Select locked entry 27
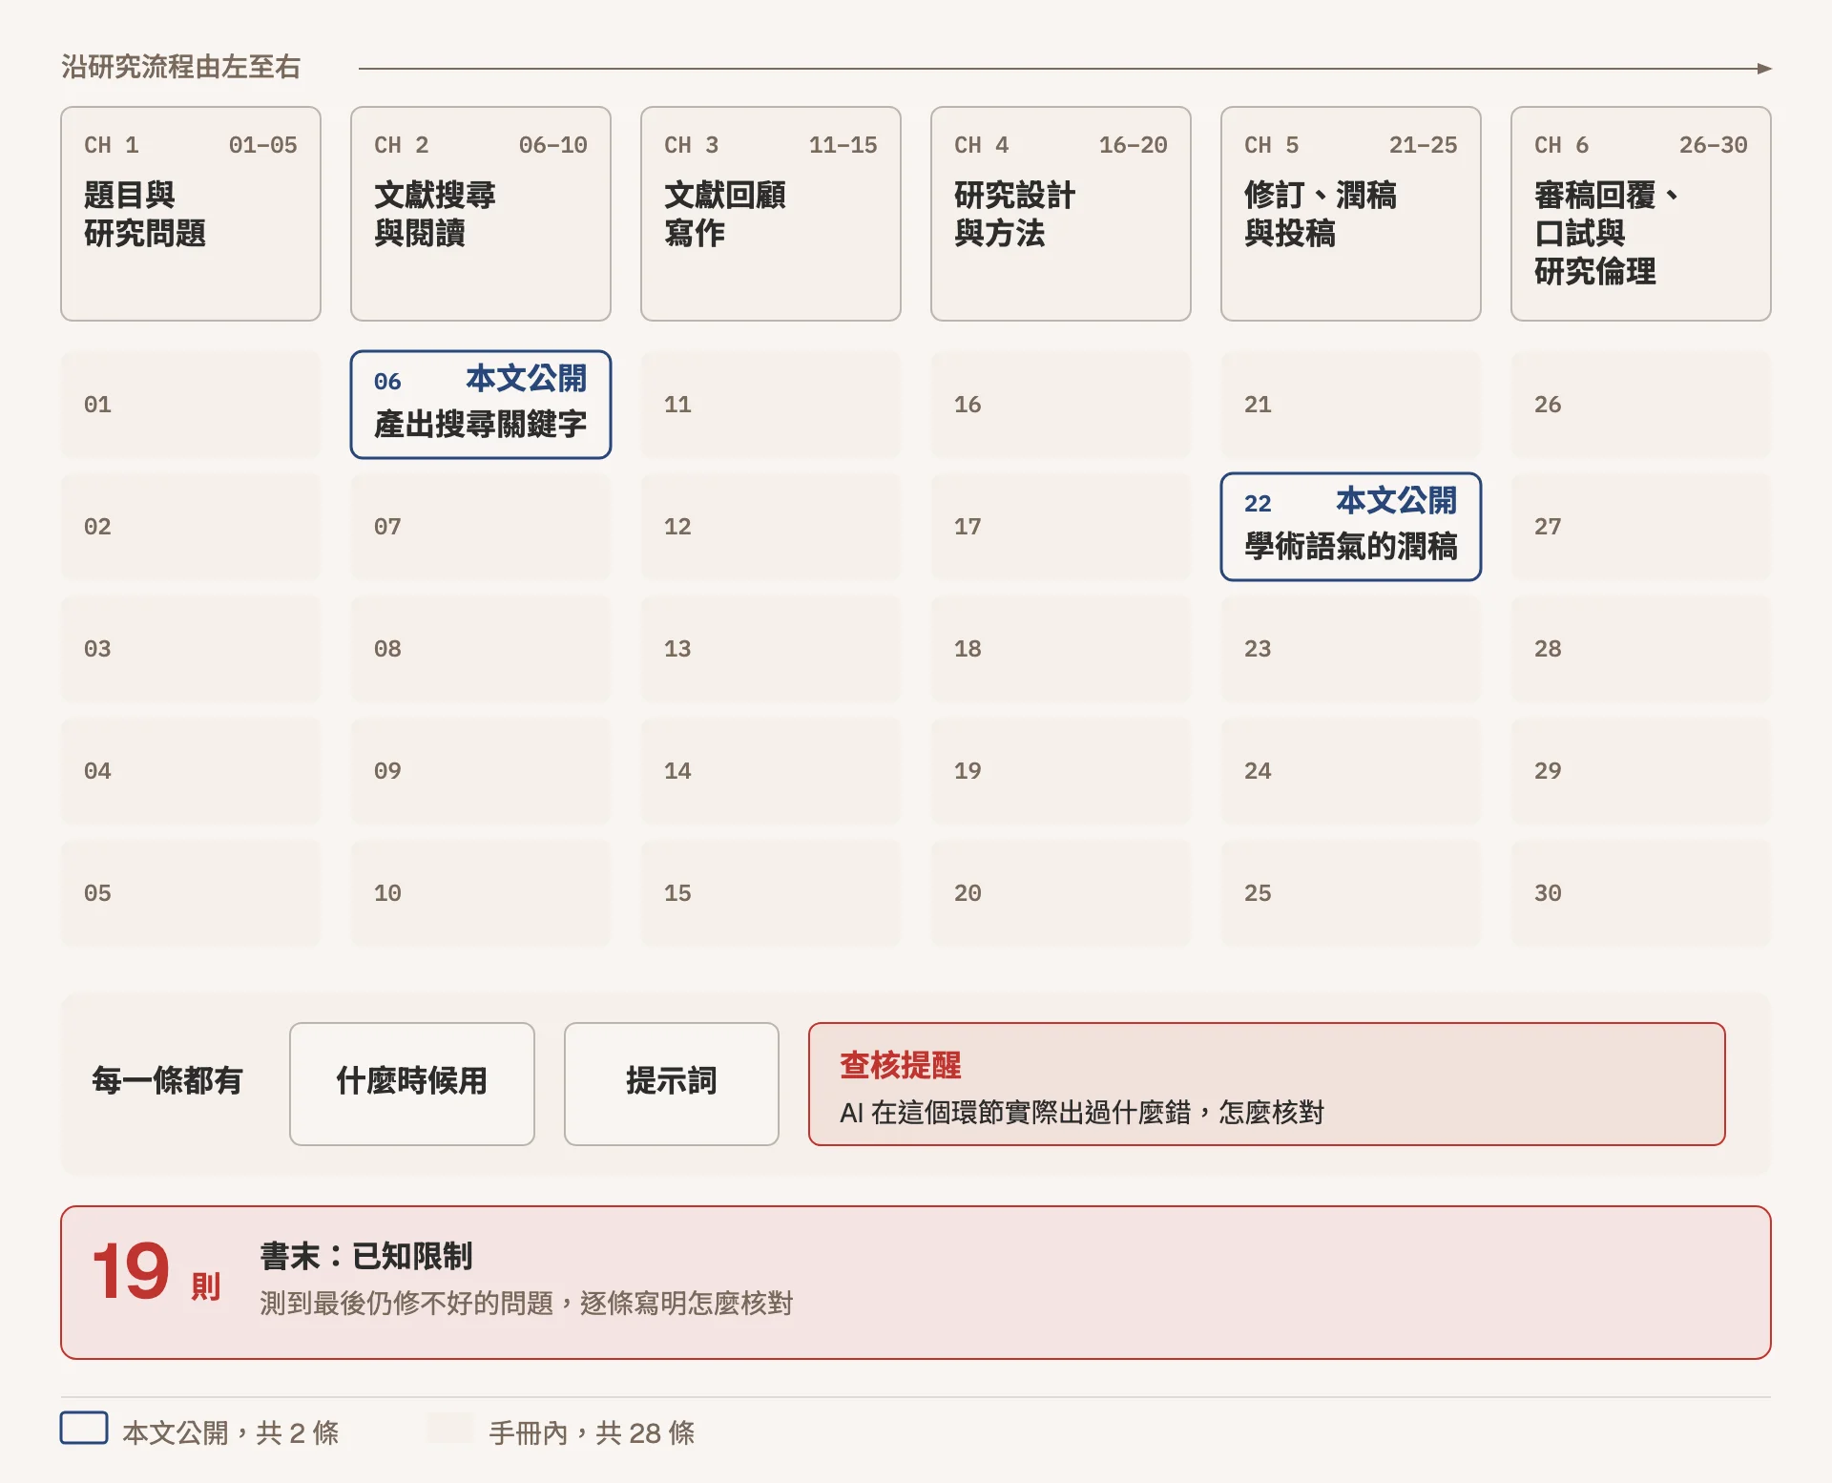 (1641, 527)
